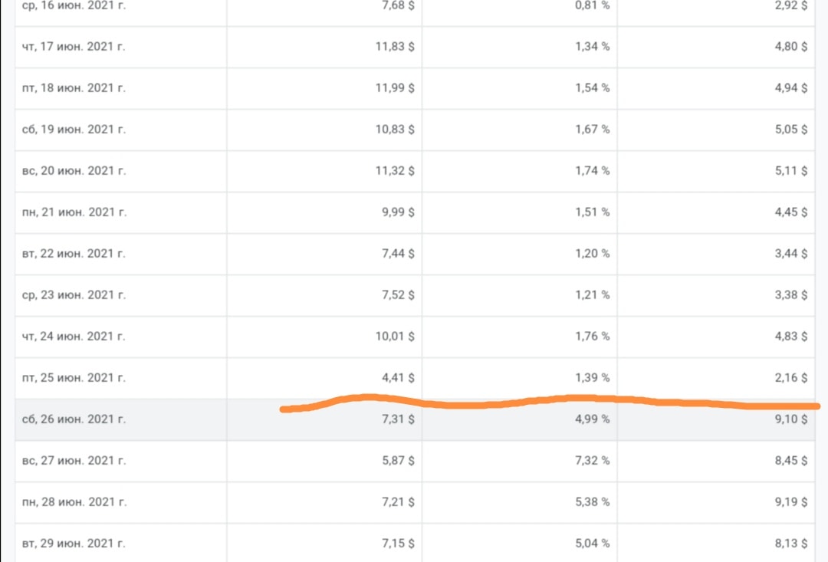Viewport: 828px width, 562px height.
Task: Click the 9,19 $ value for пн, 28 июн.
Action: (791, 501)
